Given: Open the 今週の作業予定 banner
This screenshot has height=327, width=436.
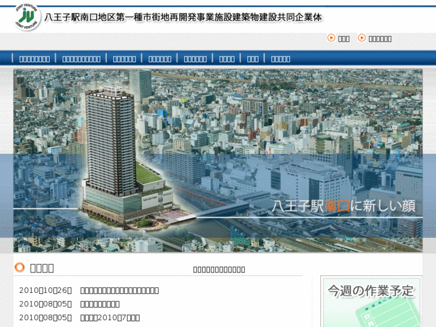Looking at the screenshot, I should click(x=371, y=292).
